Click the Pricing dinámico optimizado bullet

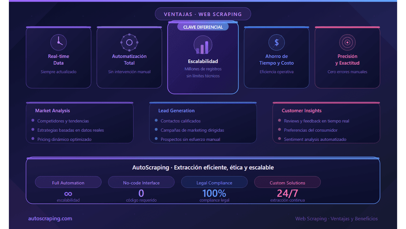click(x=64, y=139)
